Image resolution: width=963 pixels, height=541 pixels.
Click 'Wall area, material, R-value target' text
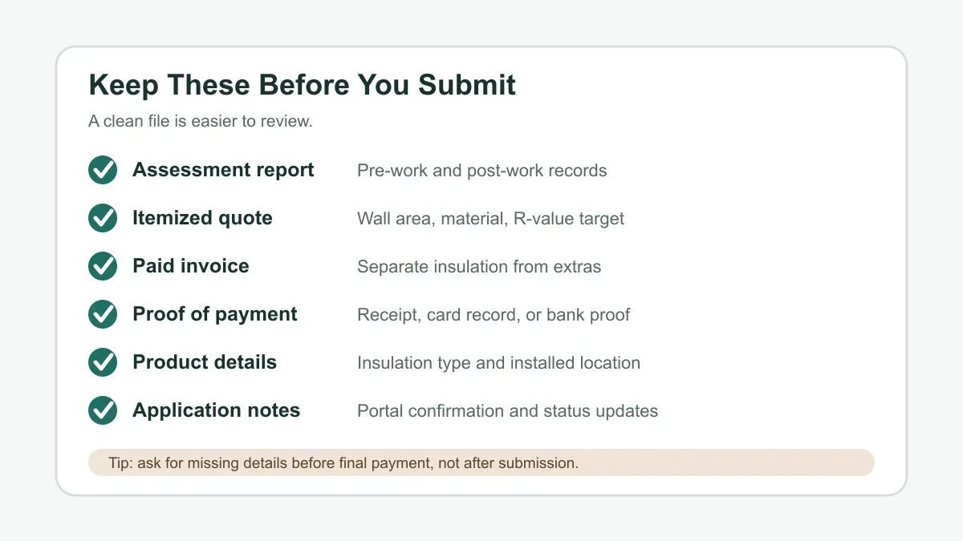[490, 219]
